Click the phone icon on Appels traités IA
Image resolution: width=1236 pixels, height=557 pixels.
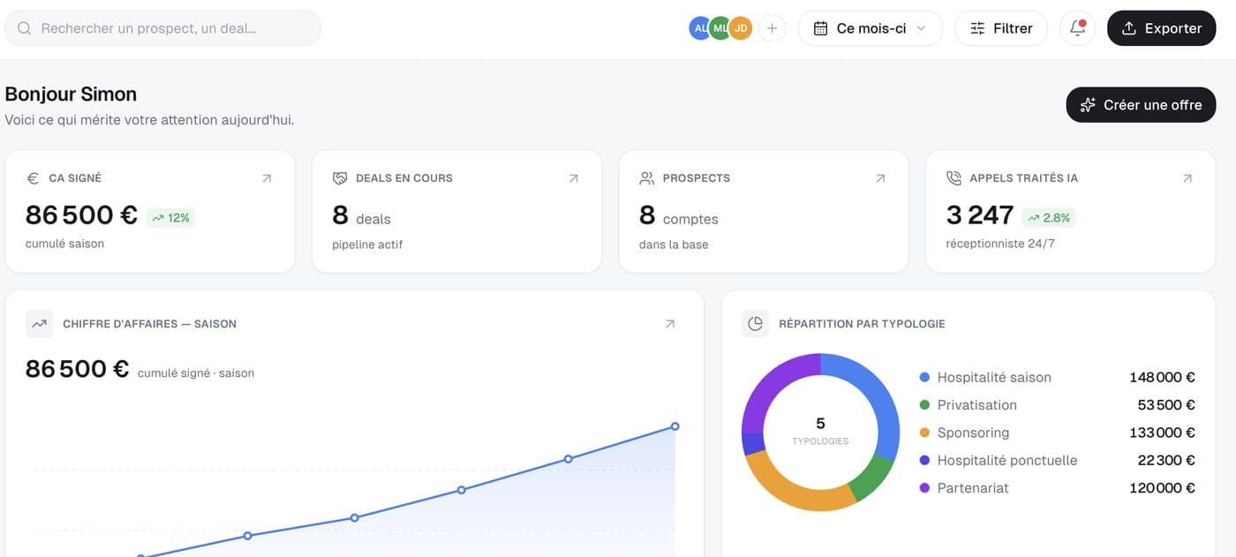[x=953, y=178]
